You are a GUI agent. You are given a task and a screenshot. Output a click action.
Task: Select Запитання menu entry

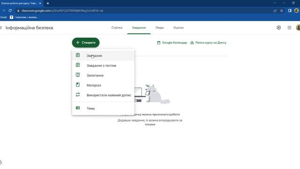103,75
